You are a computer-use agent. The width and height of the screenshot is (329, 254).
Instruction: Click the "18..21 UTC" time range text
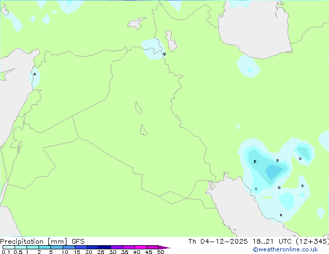[x=272, y=242]
